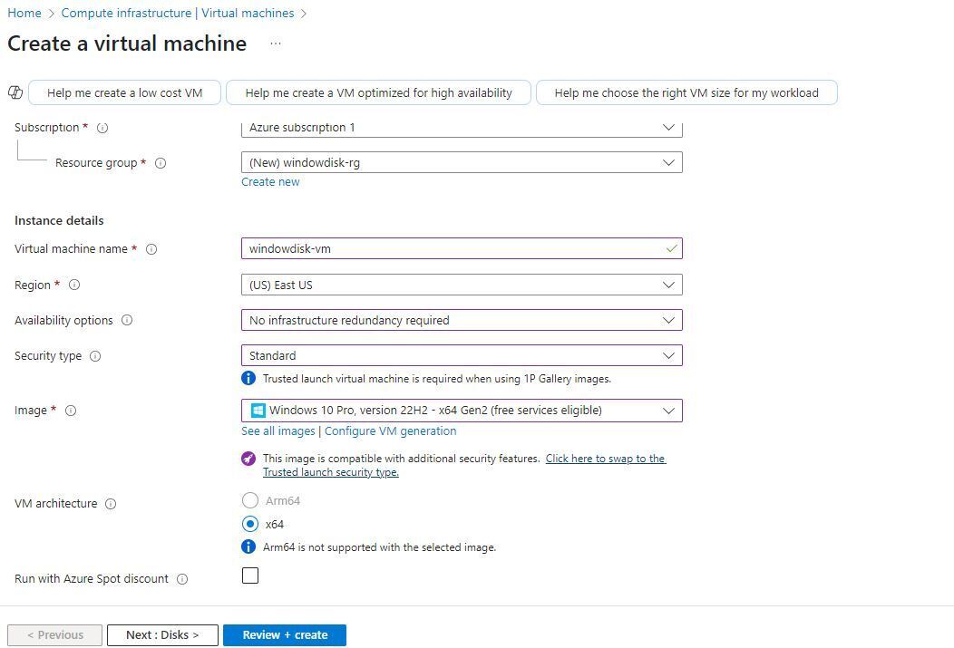This screenshot has height=648, width=954.
Task: Click green checkmark in VM name field
Action: (671, 248)
